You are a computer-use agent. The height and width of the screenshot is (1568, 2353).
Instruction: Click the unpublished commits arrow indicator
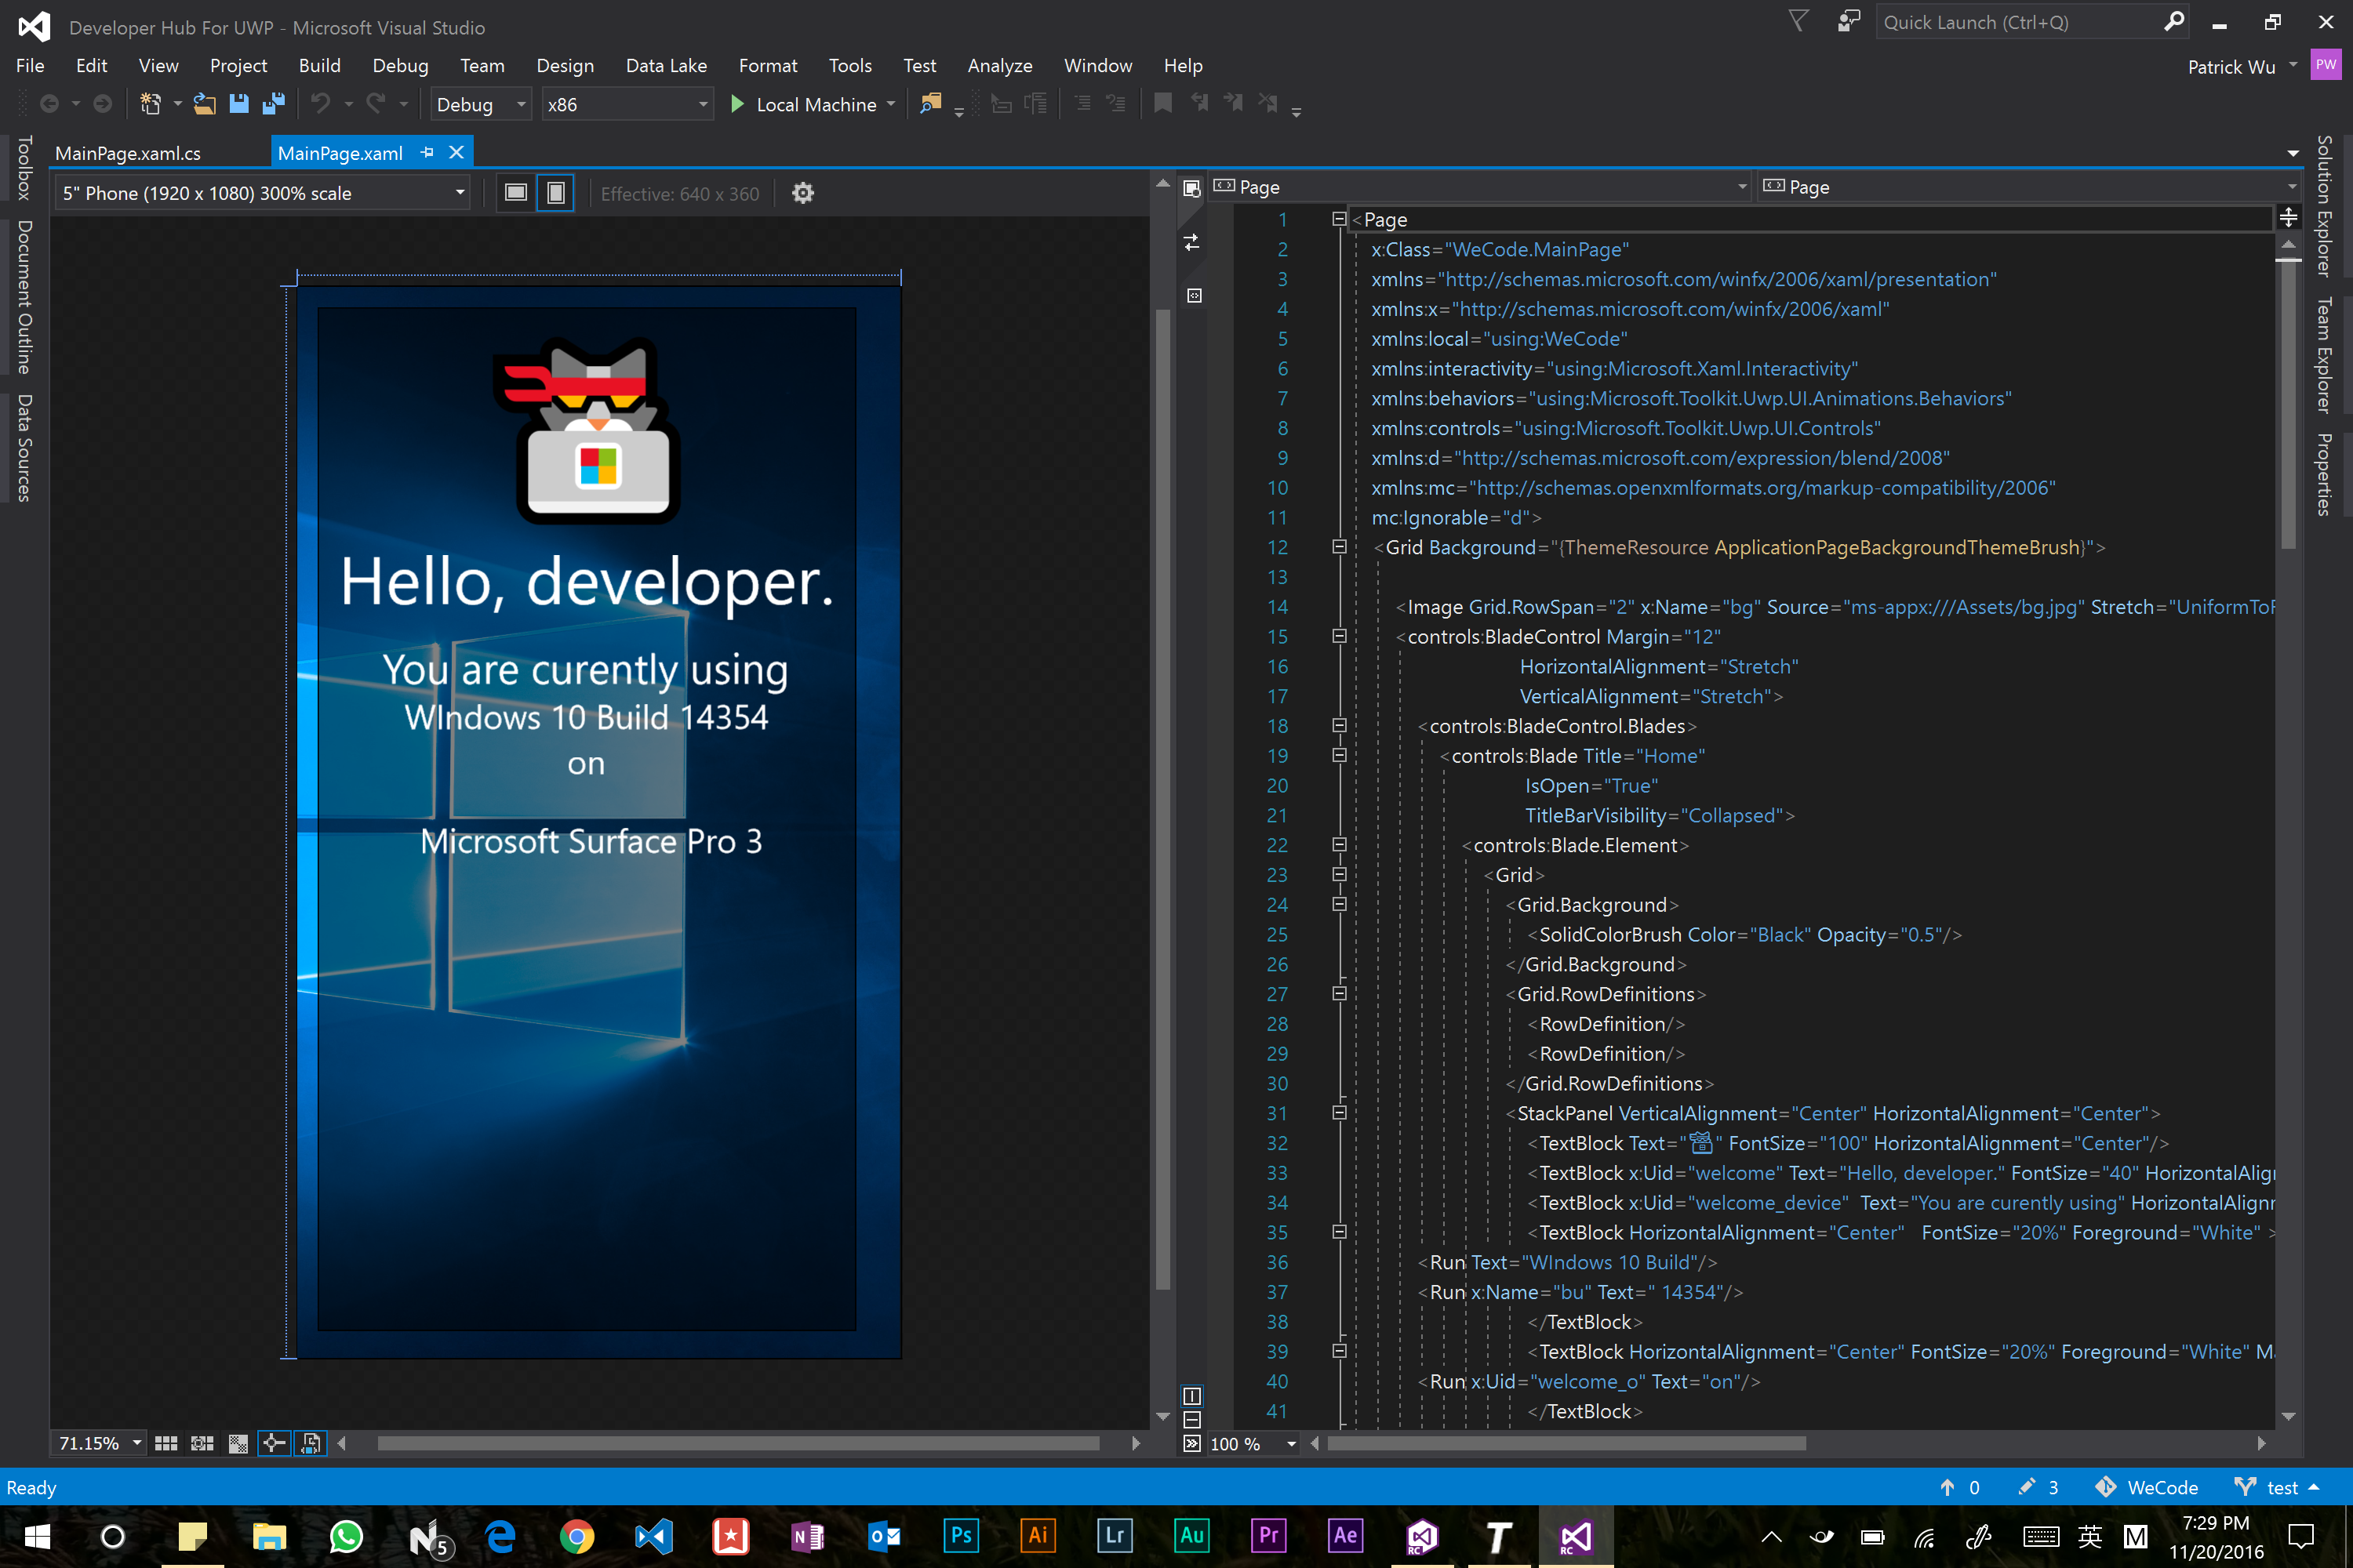click(x=1961, y=1487)
